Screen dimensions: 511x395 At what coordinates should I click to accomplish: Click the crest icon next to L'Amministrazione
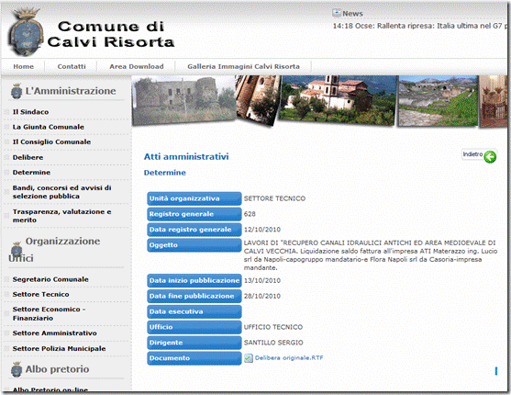tap(17, 92)
